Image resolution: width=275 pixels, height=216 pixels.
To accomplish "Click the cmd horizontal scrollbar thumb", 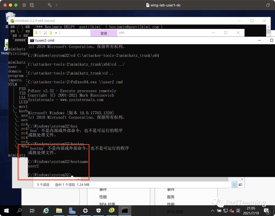I will (154, 179).
